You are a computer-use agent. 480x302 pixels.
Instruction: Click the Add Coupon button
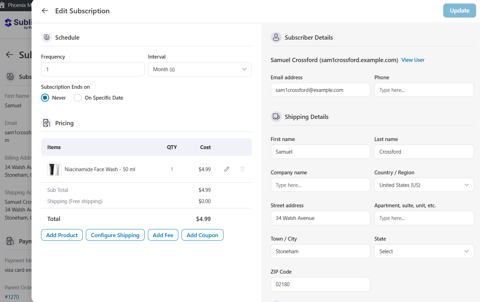pyautogui.click(x=202, y=235)
